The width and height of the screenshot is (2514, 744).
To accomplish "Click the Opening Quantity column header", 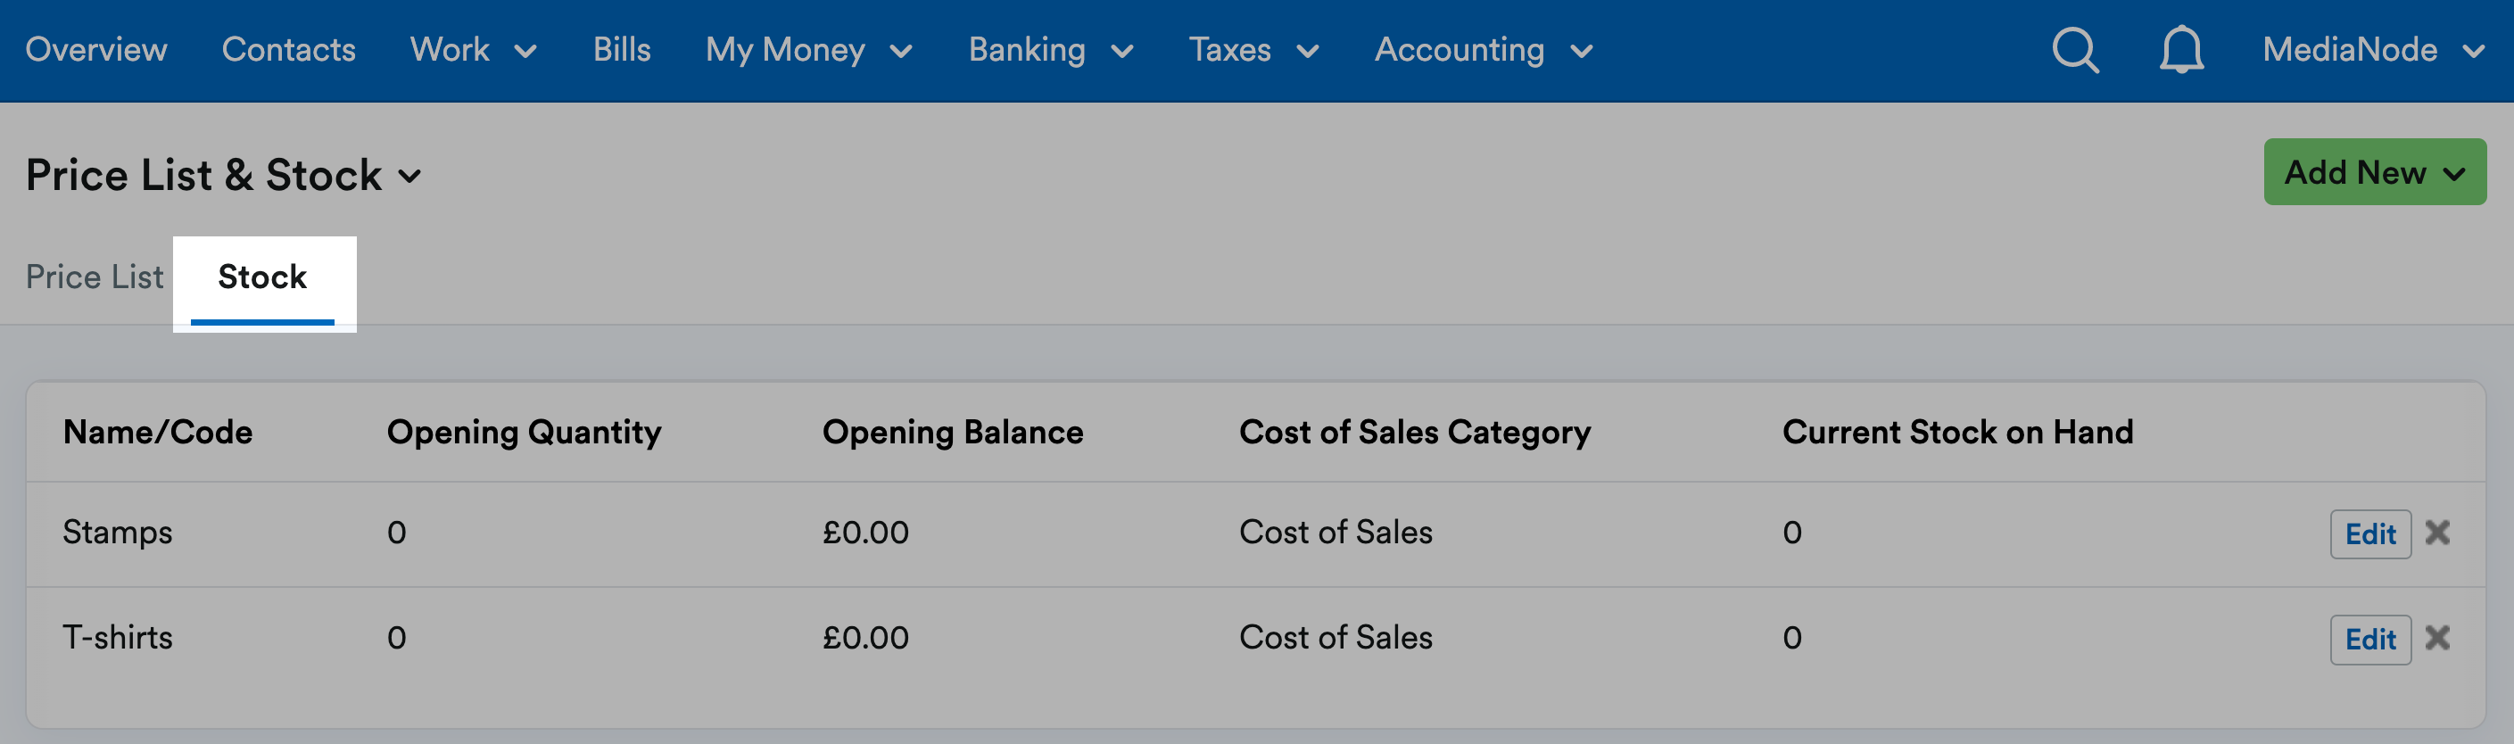I will tap(524, 433).
